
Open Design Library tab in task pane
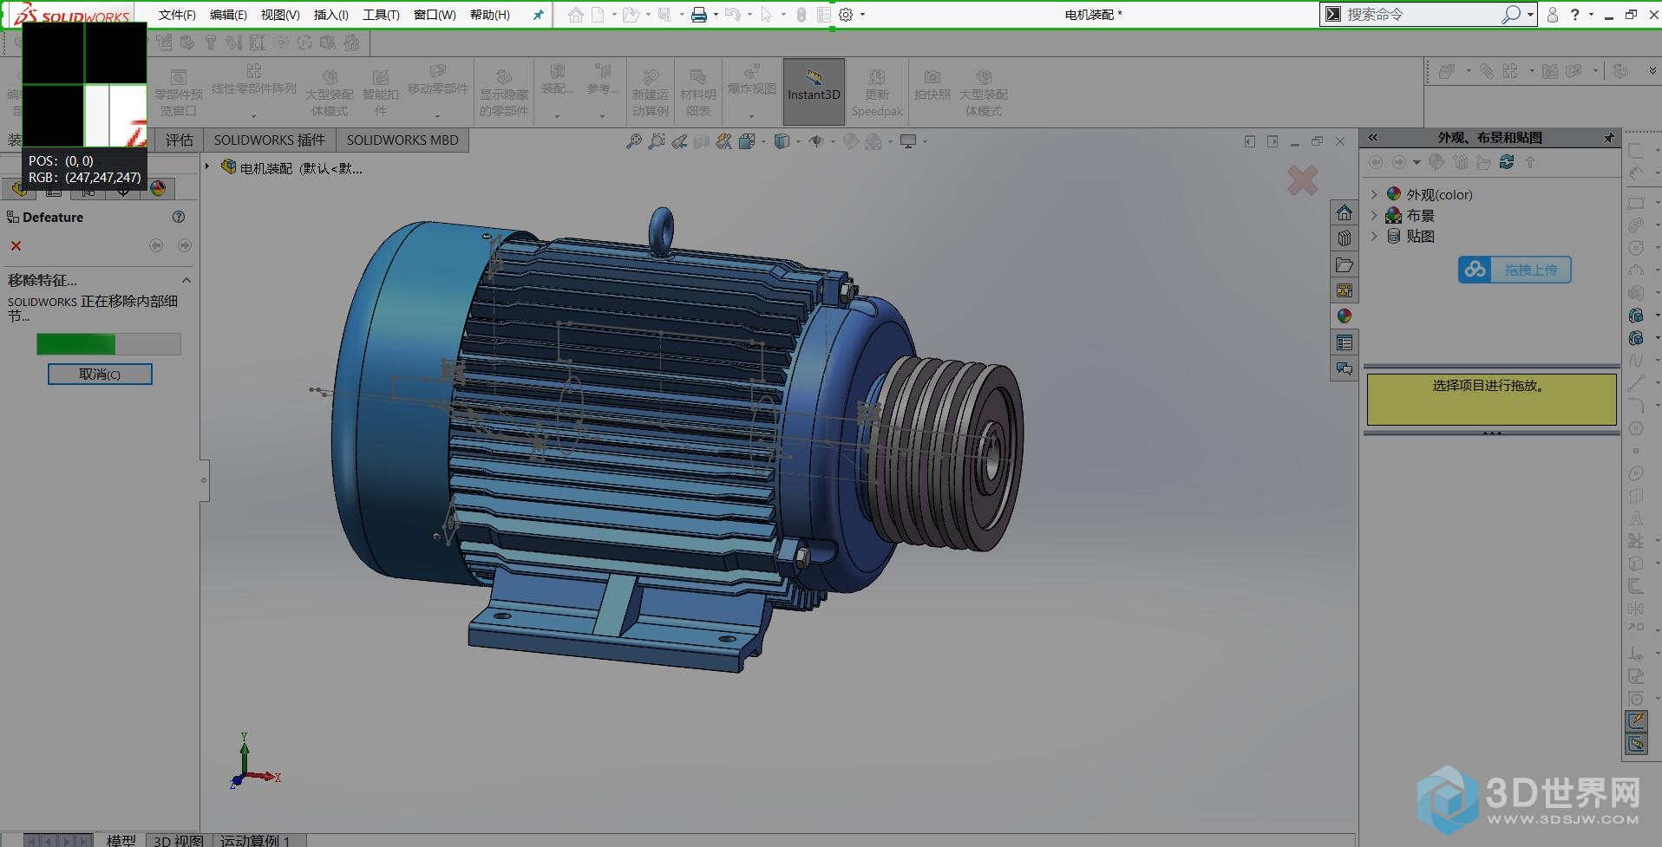pos(1344,238)
